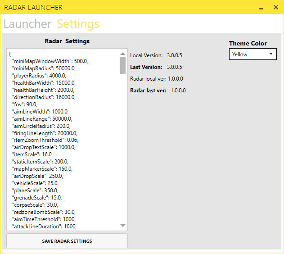Image resolution: width=284 pixels, height=254 pixels.
Task: Click the radar settings scrollbar thumb
Action: 123,65
